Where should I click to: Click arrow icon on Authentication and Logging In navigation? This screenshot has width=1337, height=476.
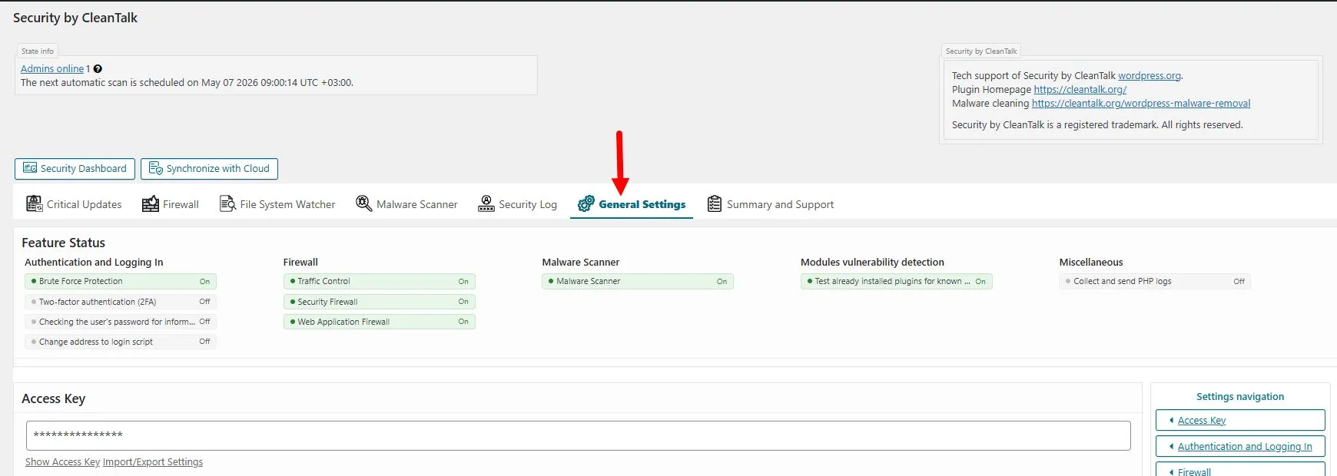tap(1171, 446)
